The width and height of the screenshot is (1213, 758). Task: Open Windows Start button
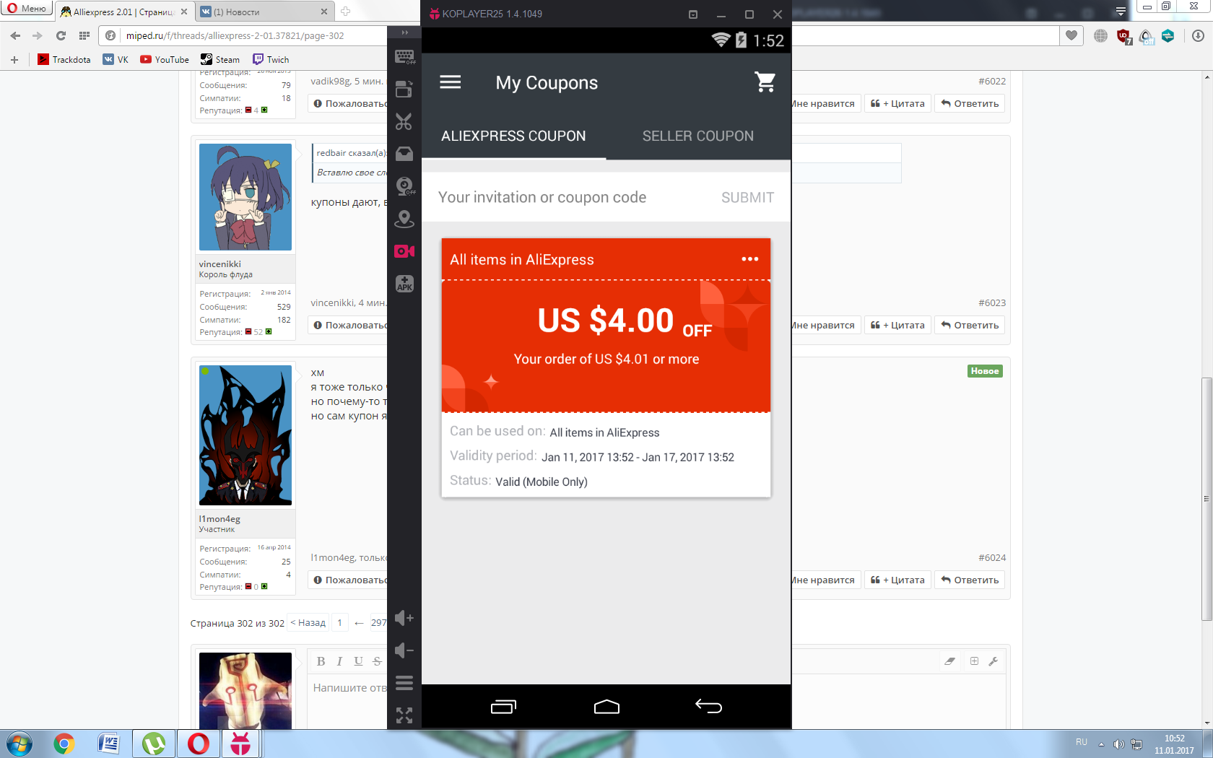pos(19,744)
